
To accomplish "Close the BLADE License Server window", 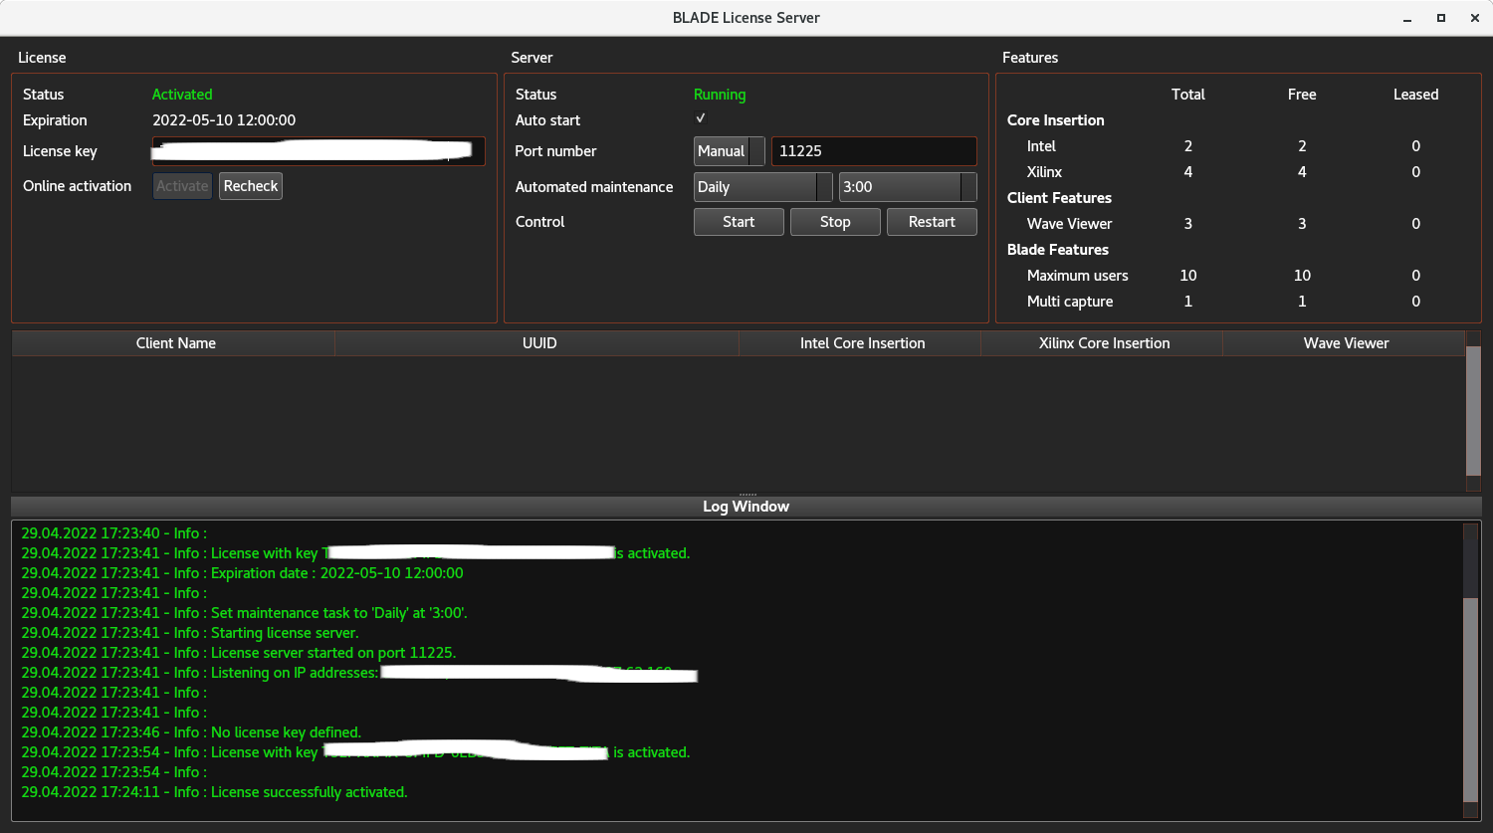I will (1475, 18).
